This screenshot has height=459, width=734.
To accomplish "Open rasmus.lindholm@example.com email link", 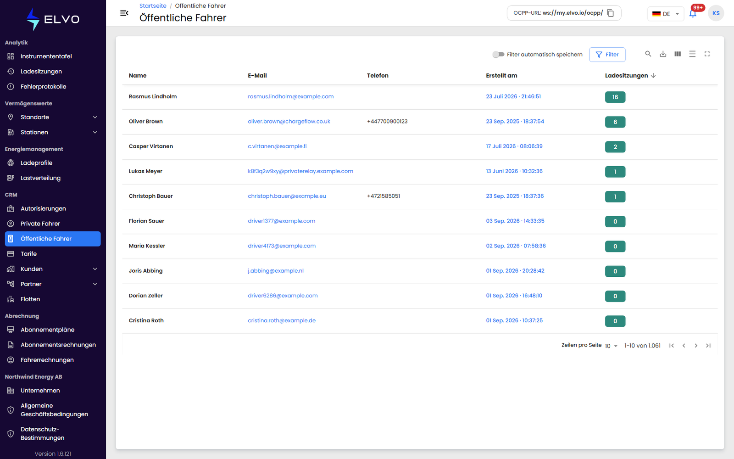I will pyautogui.click(x=291, y=96).
